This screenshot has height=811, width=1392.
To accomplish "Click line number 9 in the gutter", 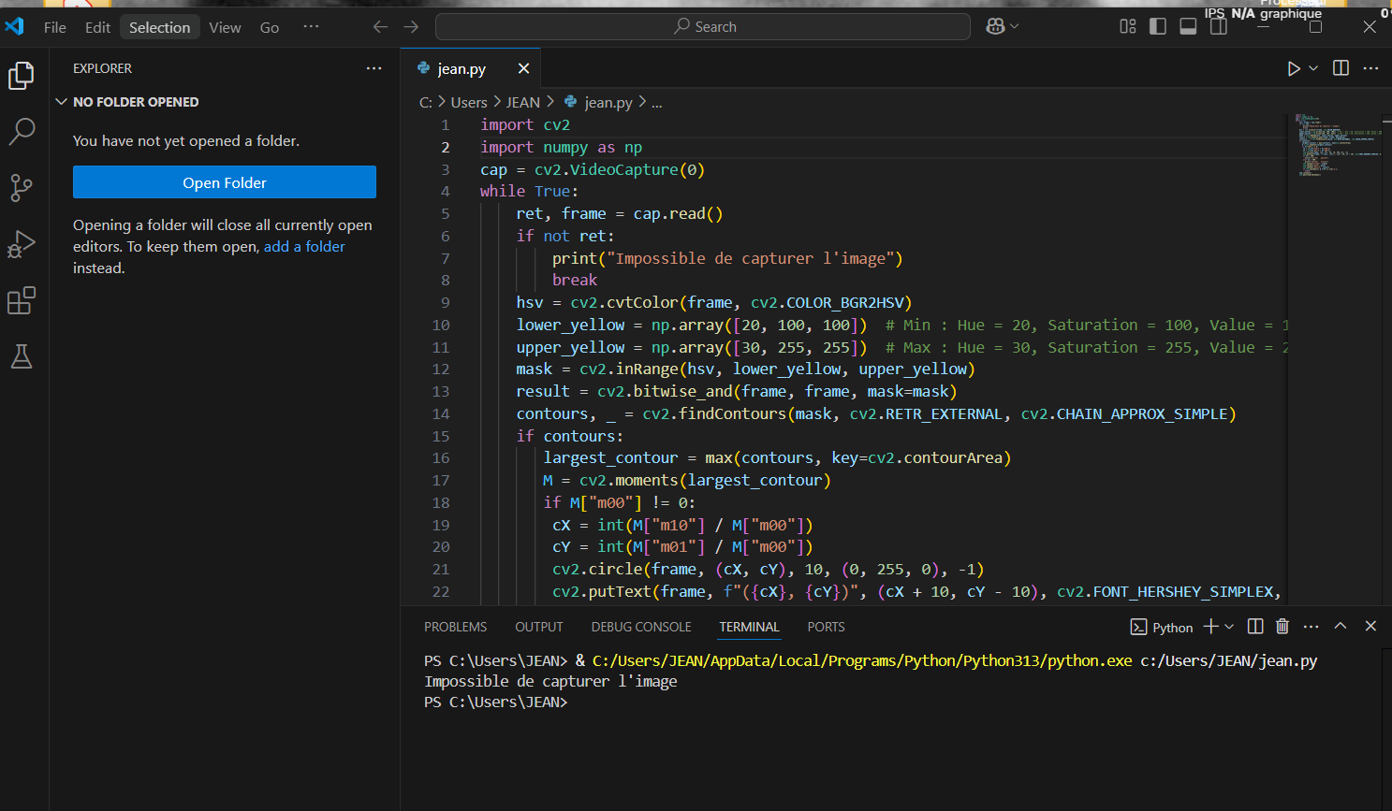I will click(x=446, y=303).
